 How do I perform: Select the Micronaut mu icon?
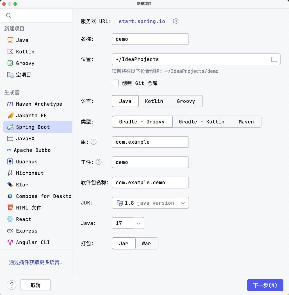coord(10,173)
